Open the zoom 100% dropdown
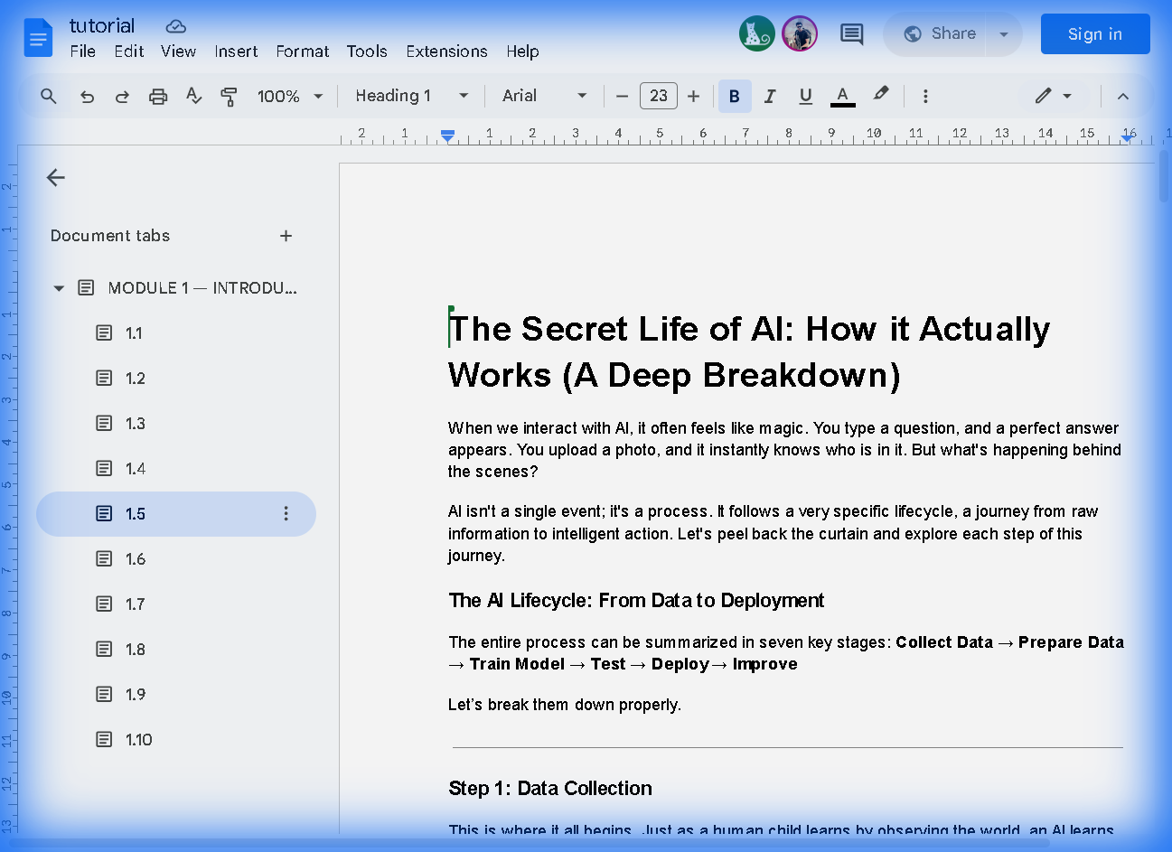This screenshot has width=1172, height=852. click(289, 96)
